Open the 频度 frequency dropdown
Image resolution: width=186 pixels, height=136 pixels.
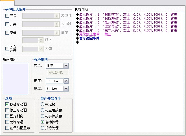tap(57, 89)
